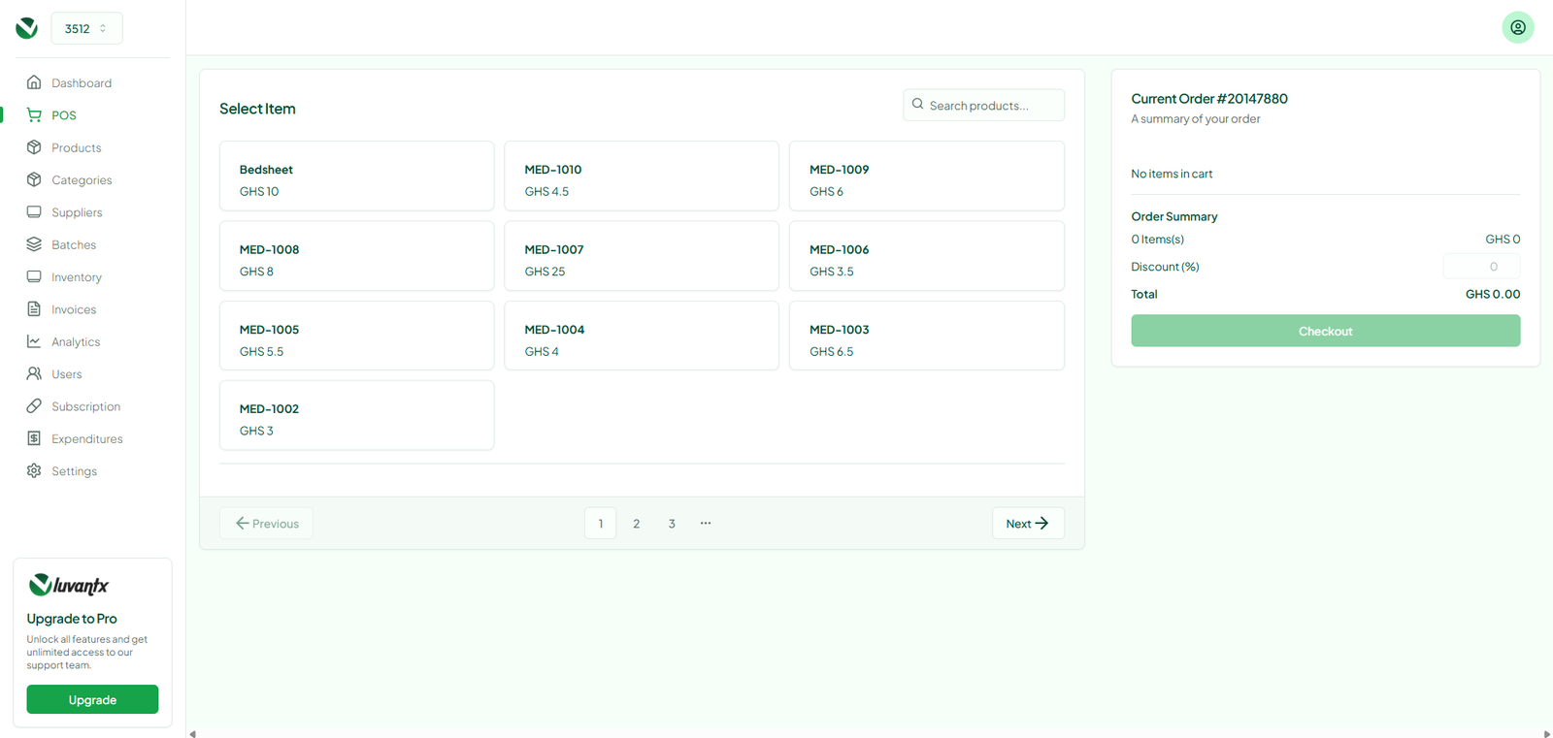Click the Settings gear icon
Viewport: 1553px width, 738px height.
pos(34,470)
